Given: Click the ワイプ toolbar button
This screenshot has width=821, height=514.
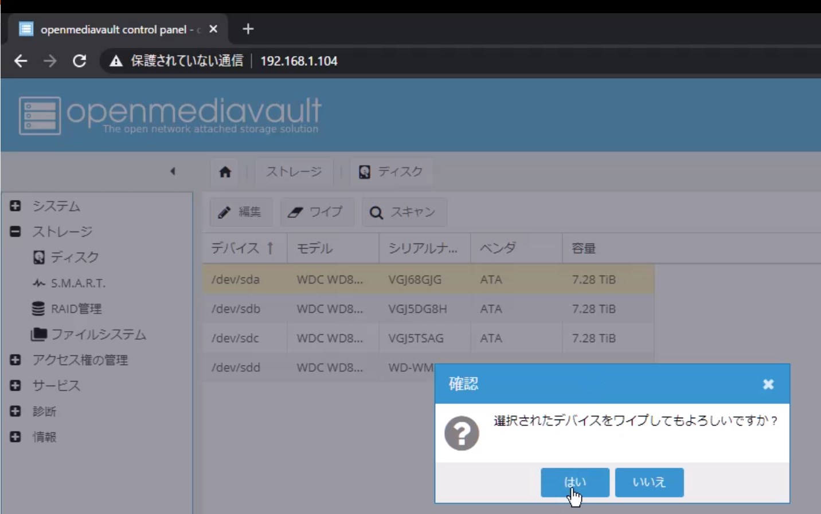Looking at the screenshot, I should coord(316,212).
